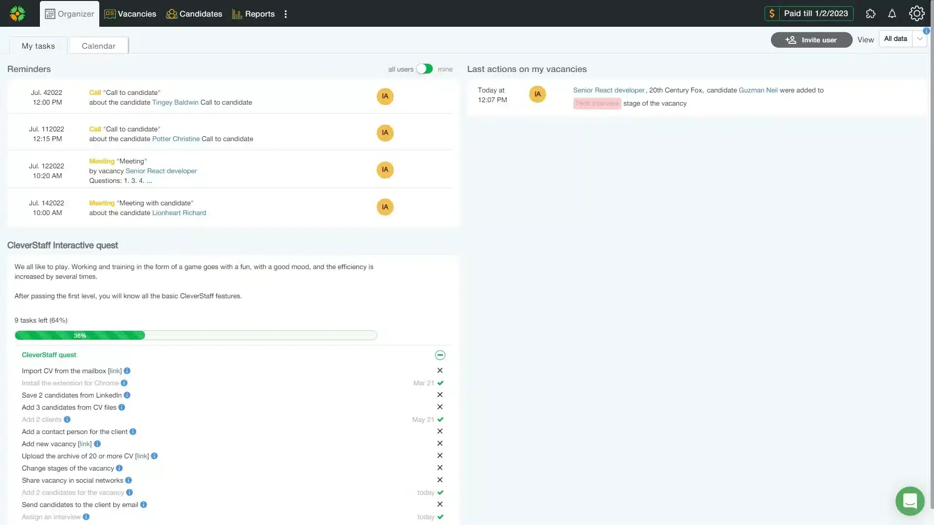The image size is (934, 525).
Task: Open candidate Tingey Baldwin link
Action: click(x=175, y=102)
